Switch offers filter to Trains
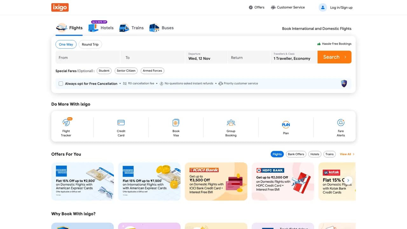 pyautogui.click(x=329, y=154)
